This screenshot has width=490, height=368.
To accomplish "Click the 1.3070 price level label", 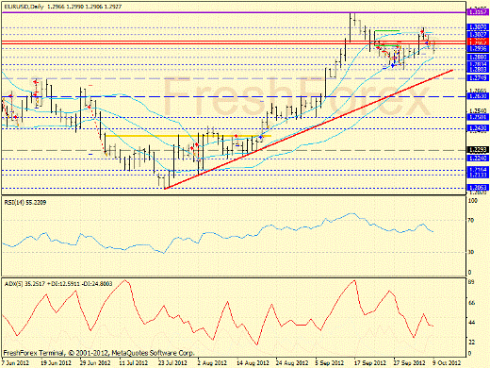I will 478,27.
